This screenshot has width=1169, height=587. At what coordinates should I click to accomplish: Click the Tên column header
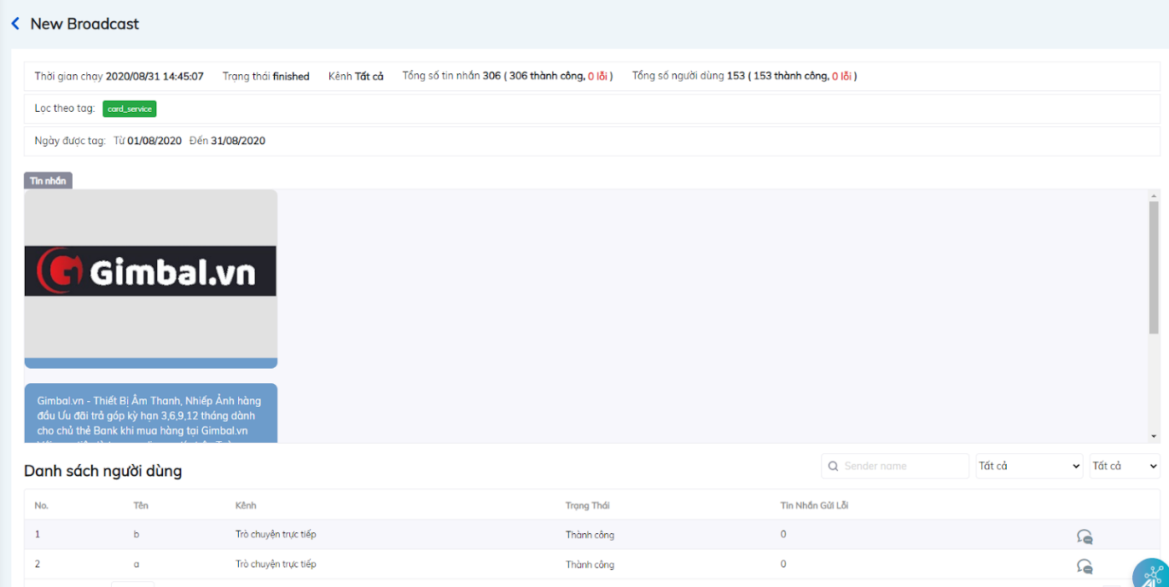pyautogui.click(x=141, y=505)
